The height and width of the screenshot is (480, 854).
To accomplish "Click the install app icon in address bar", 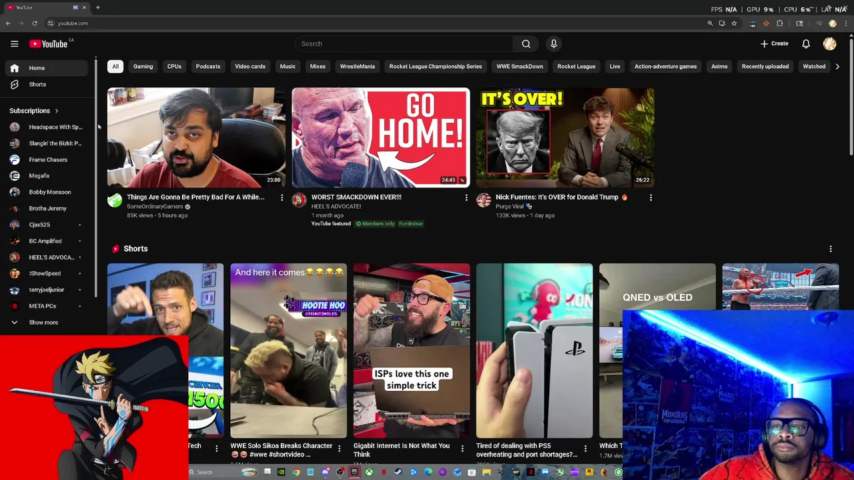I will 722,23.
